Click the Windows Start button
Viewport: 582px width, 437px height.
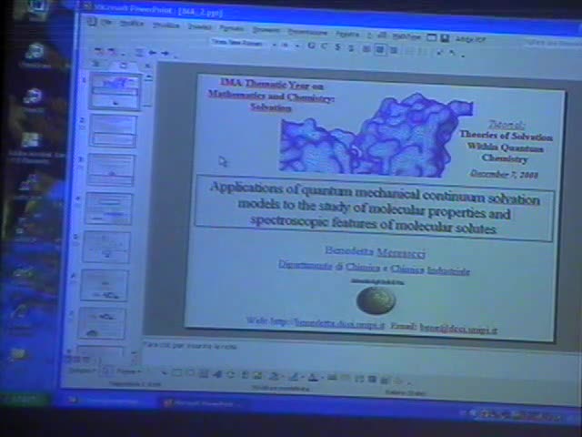[25, 400]
